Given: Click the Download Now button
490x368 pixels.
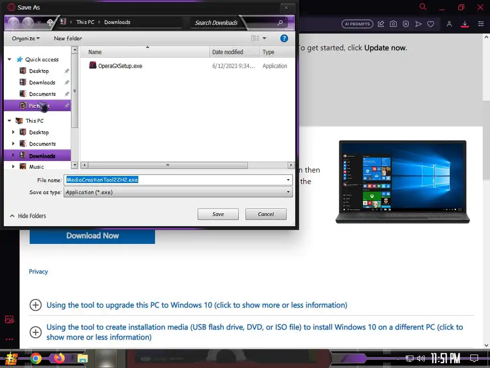Looking at the screenshot, I should pyautogui.click(x=92, y=236).
